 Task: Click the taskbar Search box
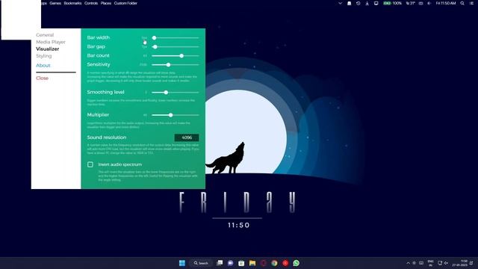click(x=201, y=263)
